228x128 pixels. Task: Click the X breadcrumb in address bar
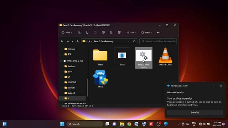(89, 41)
